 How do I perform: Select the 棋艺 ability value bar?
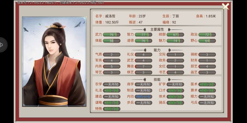143,72
